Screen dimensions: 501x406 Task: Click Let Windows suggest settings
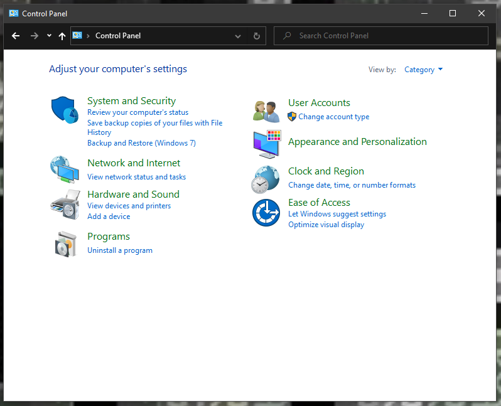337,214
